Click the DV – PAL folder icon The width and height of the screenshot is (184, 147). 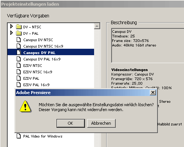click(x=19, y=33)
